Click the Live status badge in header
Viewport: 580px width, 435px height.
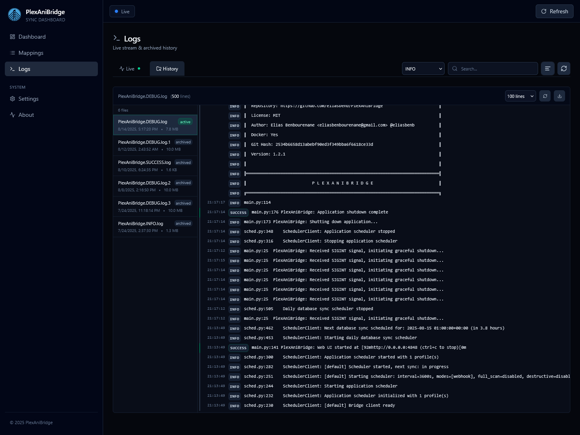coord(122,11)
